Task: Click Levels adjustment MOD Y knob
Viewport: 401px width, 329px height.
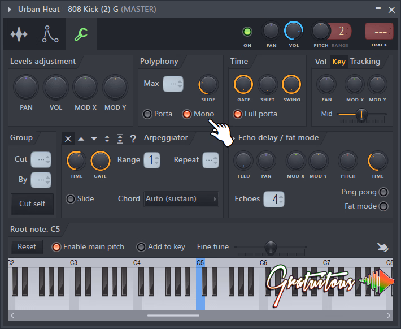Action: (x=115, y=87)
